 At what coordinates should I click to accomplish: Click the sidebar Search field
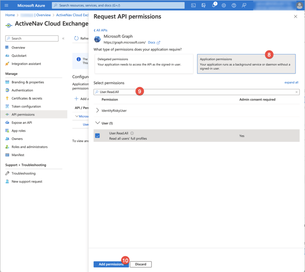click(32, 38)
